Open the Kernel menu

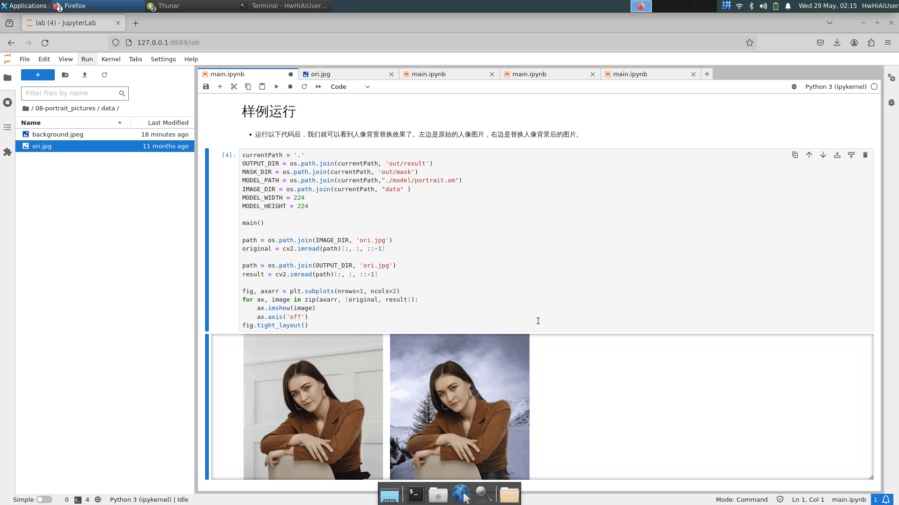pyautogui.click(x=111, y=59)
